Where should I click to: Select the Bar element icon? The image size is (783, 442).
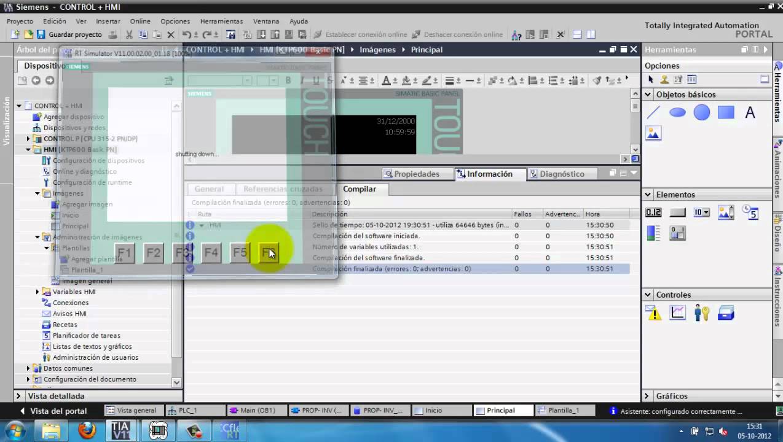653,233
